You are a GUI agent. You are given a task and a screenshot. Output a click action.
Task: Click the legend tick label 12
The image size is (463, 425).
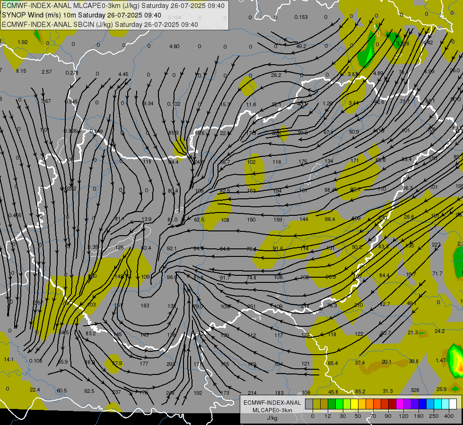tap(327, 416)
